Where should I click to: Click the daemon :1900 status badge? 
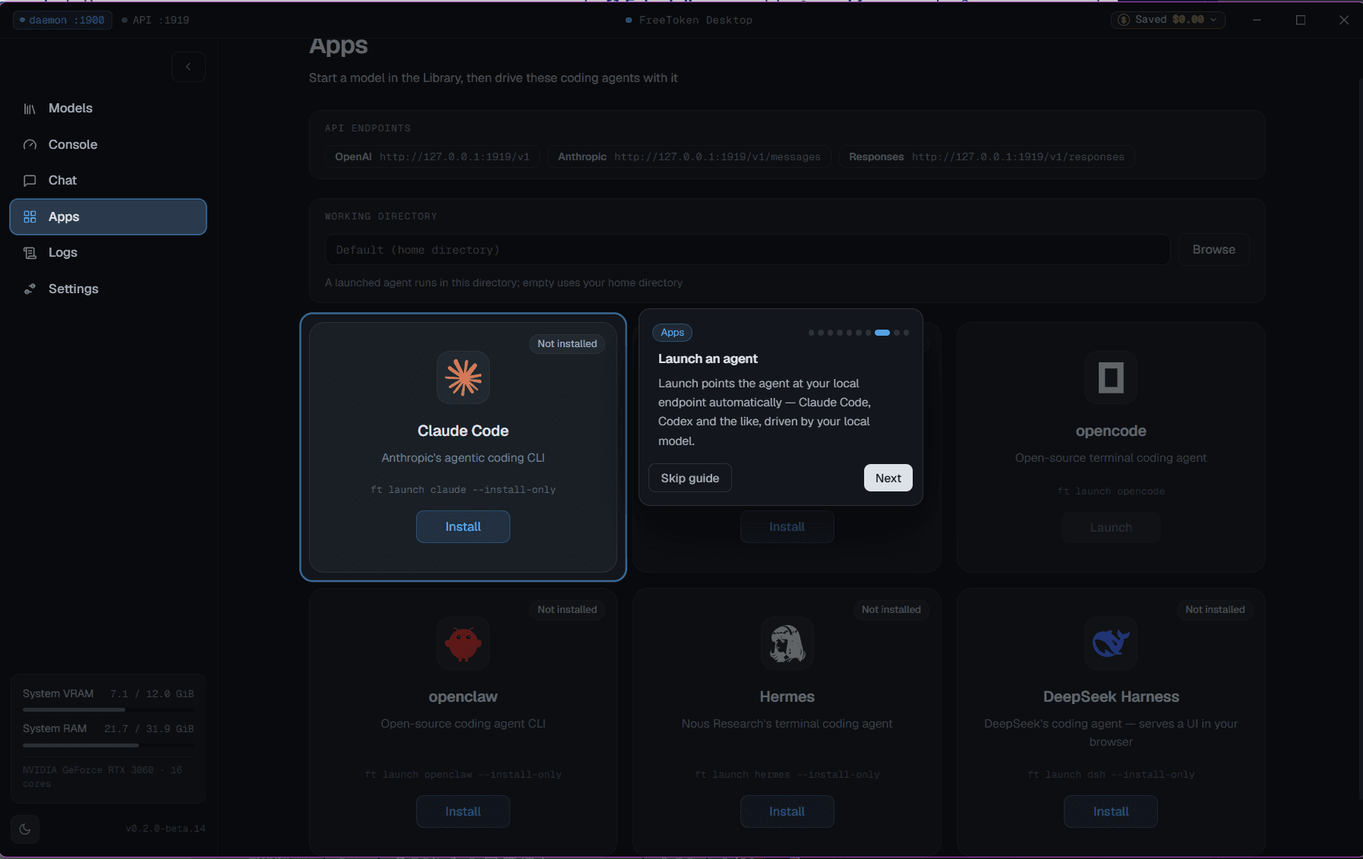63,20
